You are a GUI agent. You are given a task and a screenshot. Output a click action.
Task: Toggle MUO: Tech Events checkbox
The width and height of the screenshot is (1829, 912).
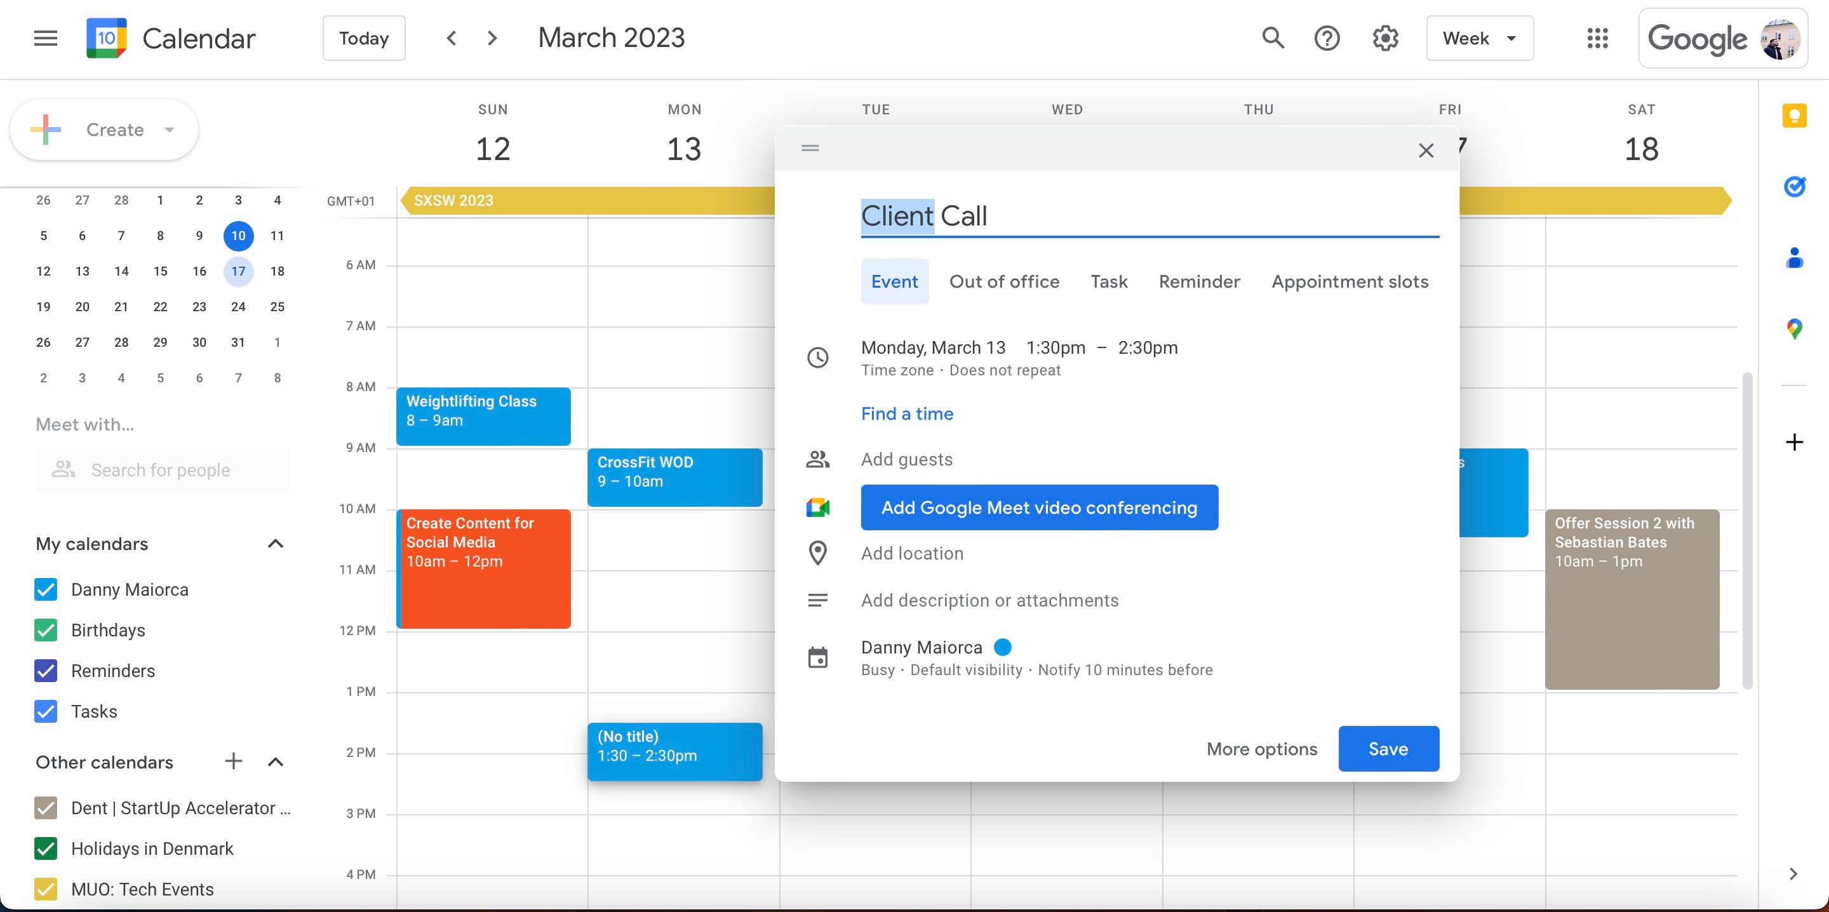coord(46,889)
